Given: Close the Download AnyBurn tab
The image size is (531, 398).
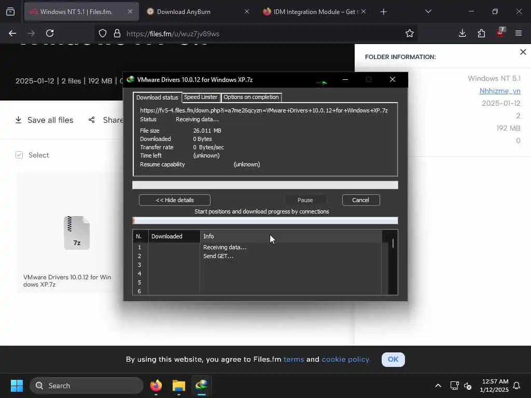Looking at the screenshot, I should point(247,11).
